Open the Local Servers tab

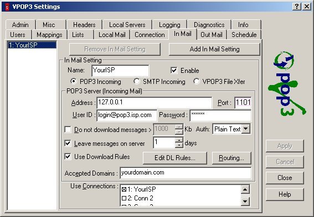click(127, 25)
